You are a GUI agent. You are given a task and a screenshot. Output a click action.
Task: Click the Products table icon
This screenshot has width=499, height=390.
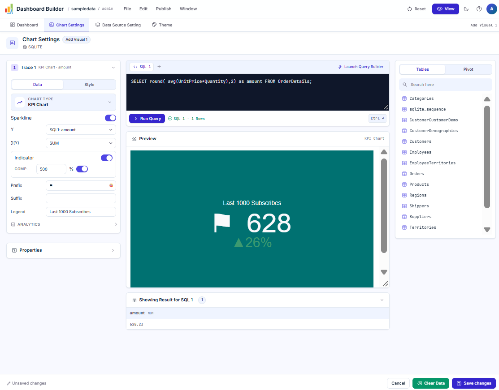click(404, 184)
